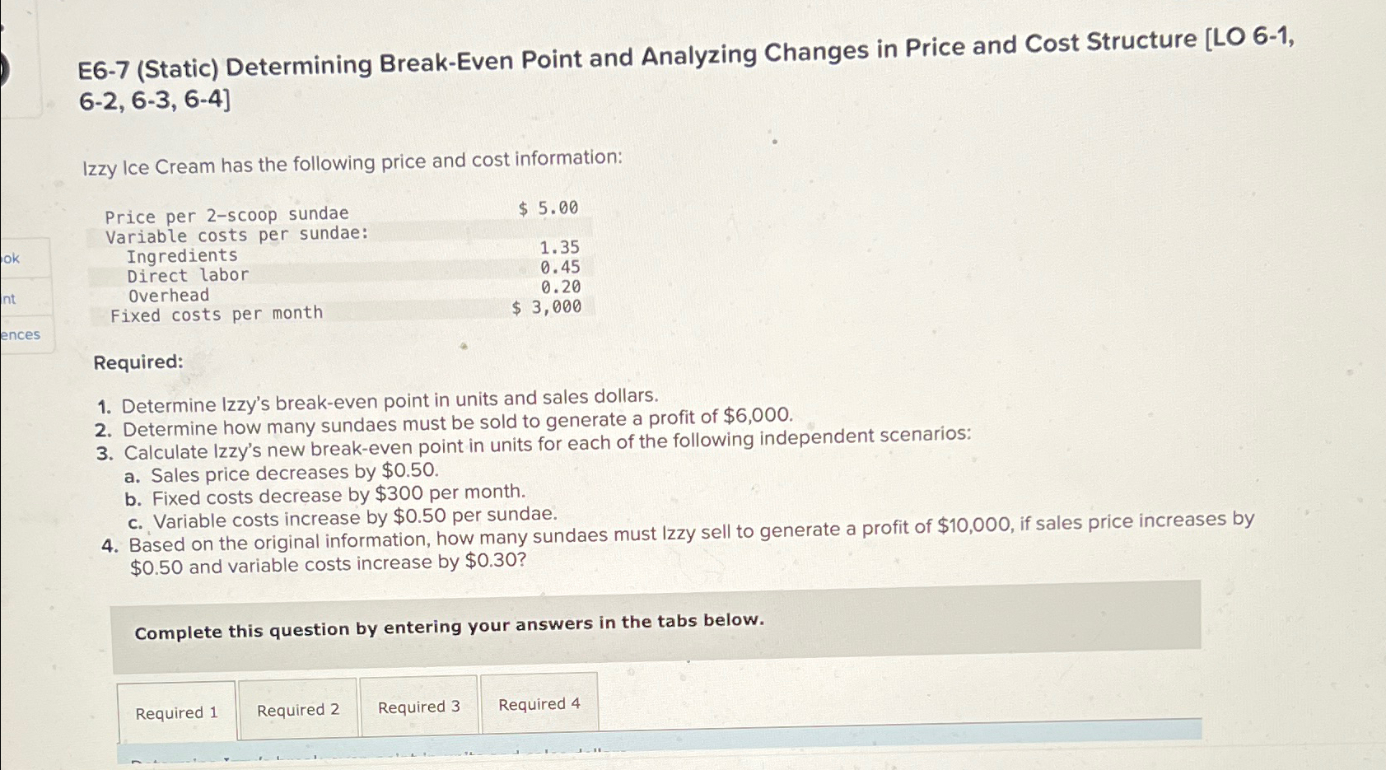Select the Required 4 tab
The height and width of the screenshot is (770, 1386).
tap(539, 703)
